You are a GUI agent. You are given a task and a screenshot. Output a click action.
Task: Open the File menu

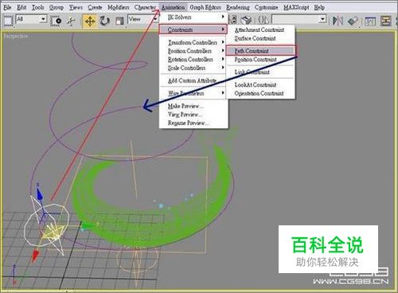click(7, 7)
